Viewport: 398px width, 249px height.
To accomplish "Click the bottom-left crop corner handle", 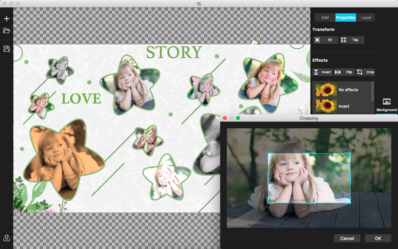I will (x=268, y=203).
